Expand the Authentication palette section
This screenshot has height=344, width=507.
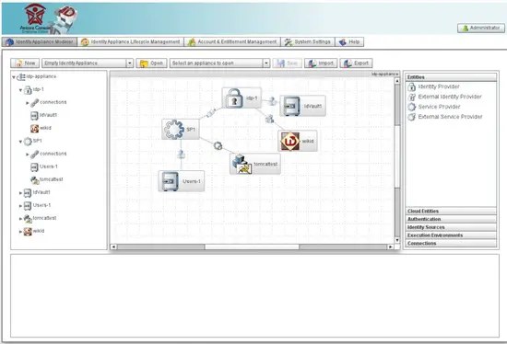[x=451, y=219]
